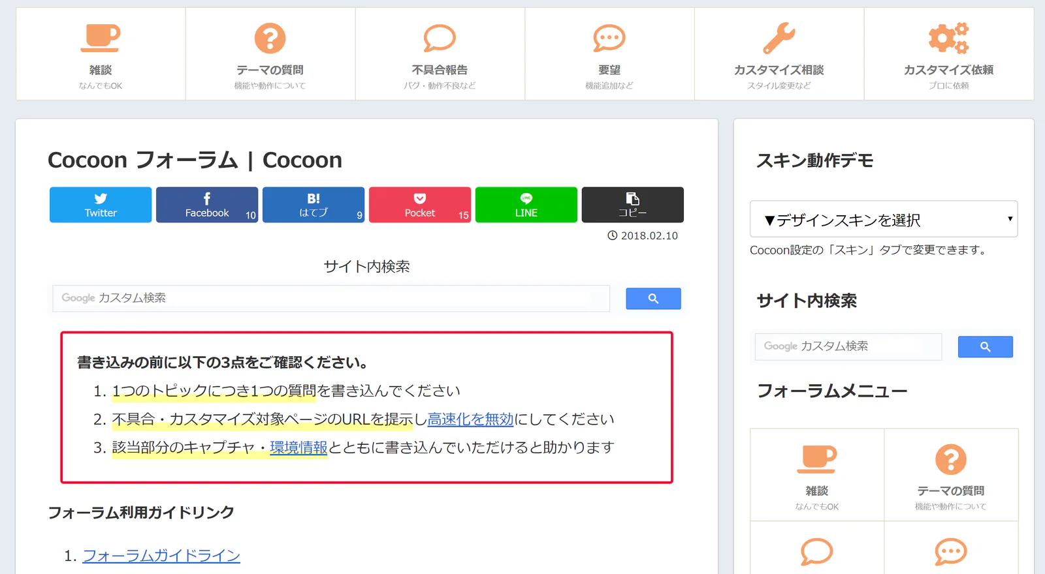Click the フォーラム利用ガイドリンク heading
1045x574 pixels.
click(x=141, y=513)
